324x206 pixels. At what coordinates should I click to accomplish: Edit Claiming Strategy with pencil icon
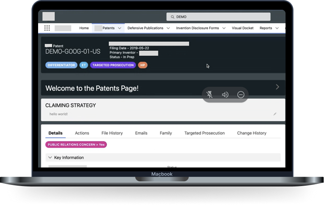(x=275, y=114)
